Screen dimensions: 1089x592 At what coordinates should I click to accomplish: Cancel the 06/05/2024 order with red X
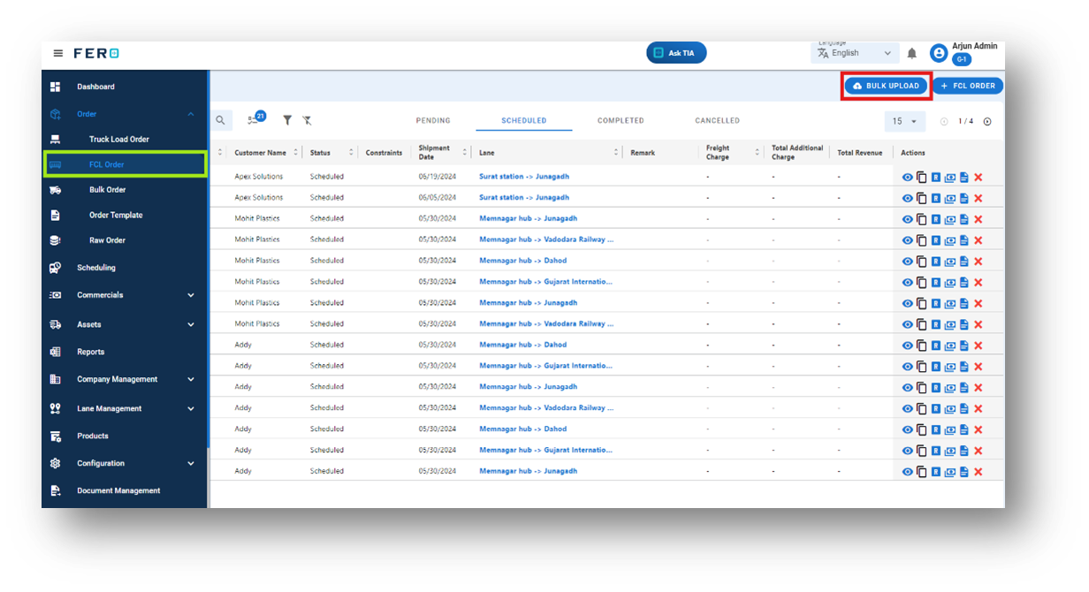click(978, 199)
